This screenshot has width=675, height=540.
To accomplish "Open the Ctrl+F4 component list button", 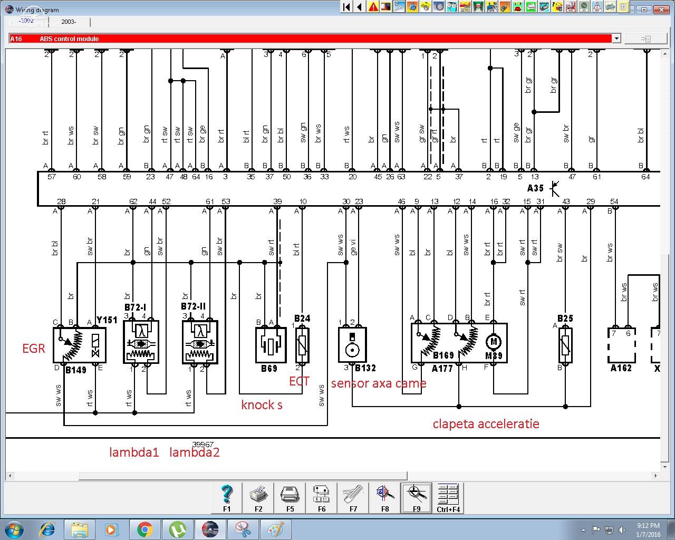I will click(448, 498).
